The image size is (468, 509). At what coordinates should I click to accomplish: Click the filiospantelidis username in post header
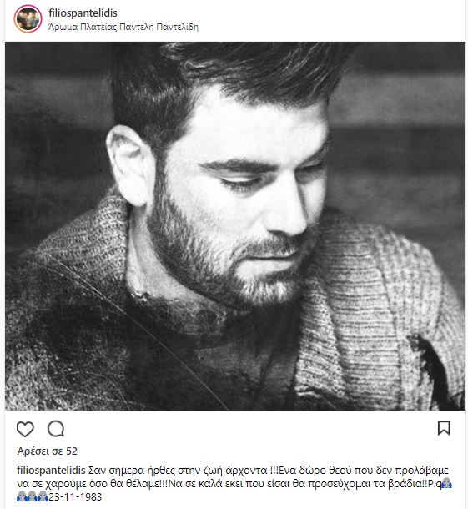coord(83,13)
